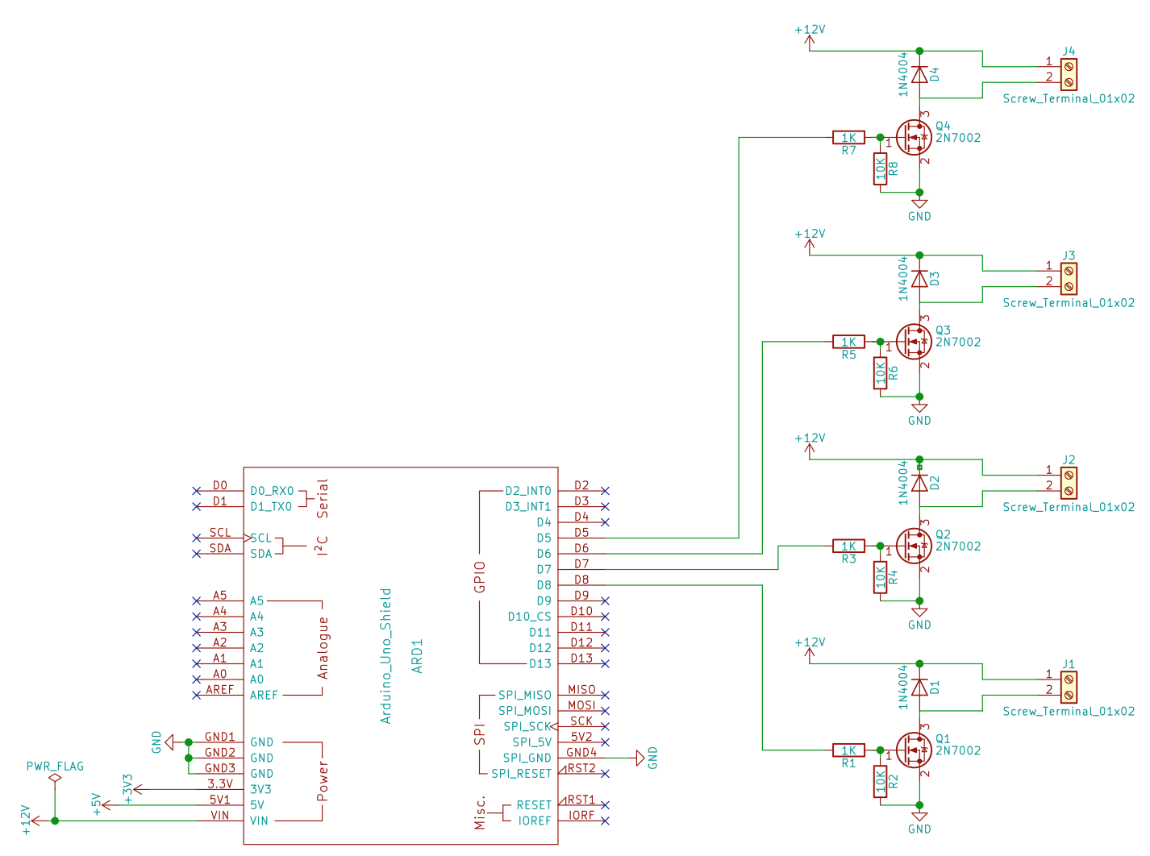Viewport: 1150px width, 856px height.
Task: Click the GND1 pin label
Action: 219,737
